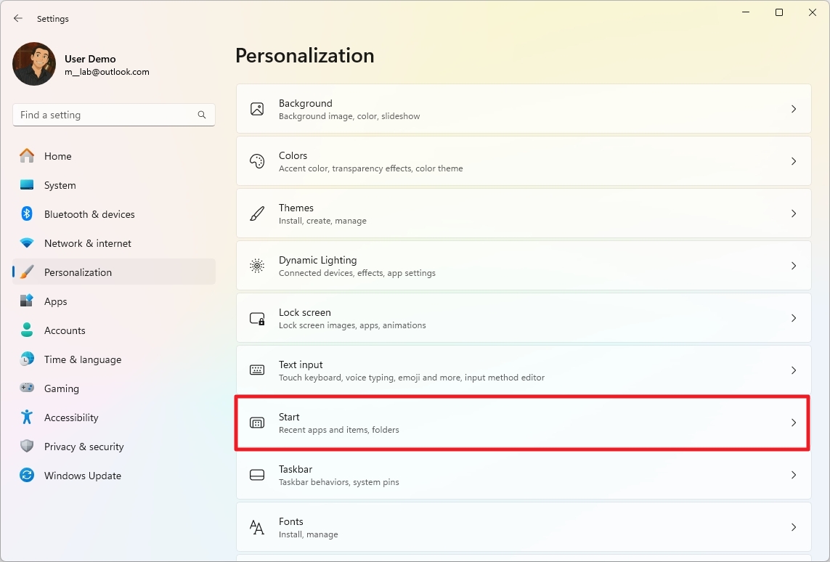Open the User Demo account profile picture

[33, 64]
